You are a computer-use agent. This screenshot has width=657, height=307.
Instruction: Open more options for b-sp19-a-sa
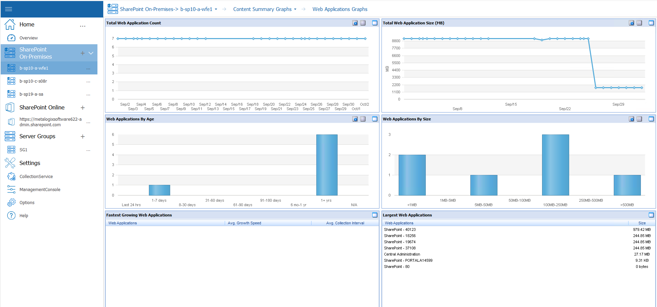[x=88, y=95]
